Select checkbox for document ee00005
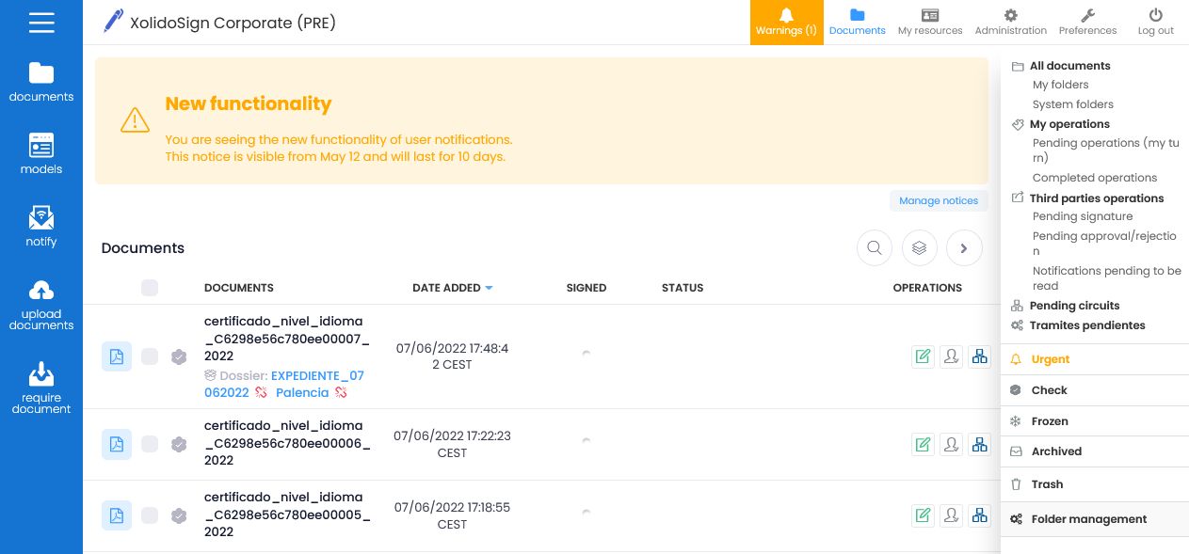 (x=150, y=514)
